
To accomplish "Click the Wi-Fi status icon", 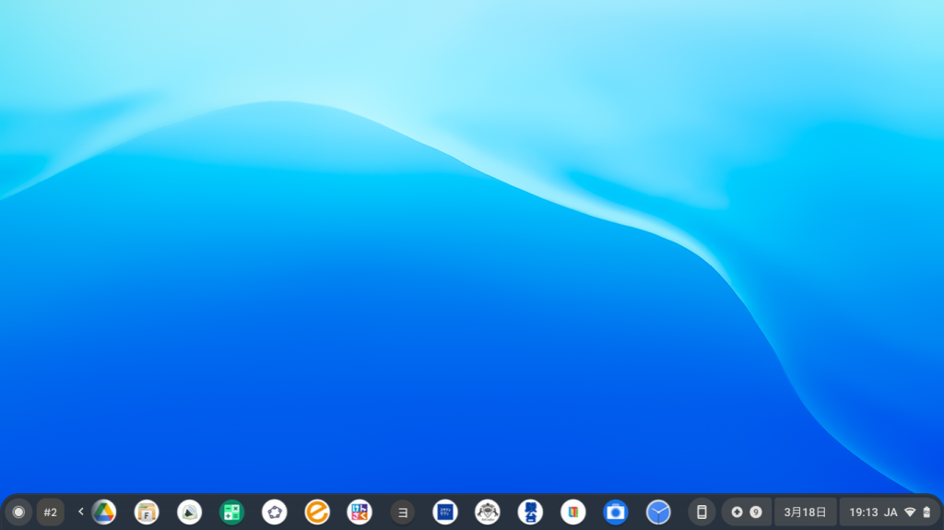I will point(910,512).
